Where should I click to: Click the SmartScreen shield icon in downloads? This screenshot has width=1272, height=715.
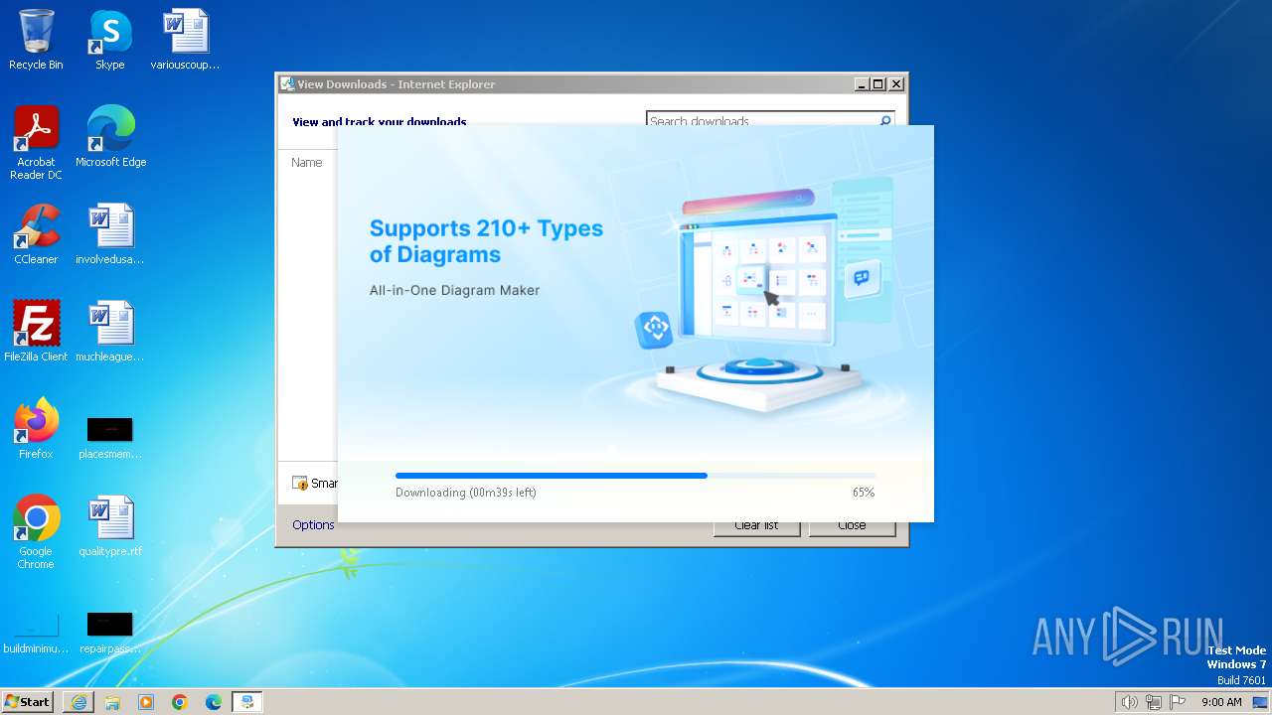click(x=299, y=484)
